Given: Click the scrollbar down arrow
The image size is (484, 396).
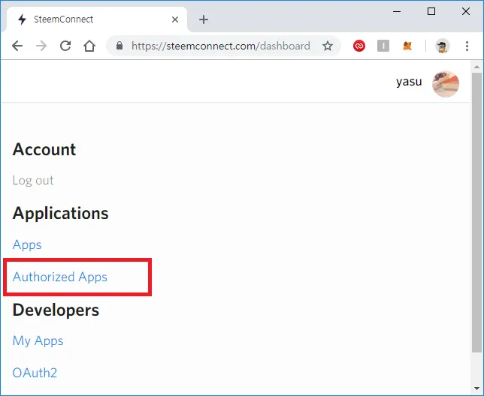Looking at the screenshot, I should pyautogui.click(x=476, y=388).
